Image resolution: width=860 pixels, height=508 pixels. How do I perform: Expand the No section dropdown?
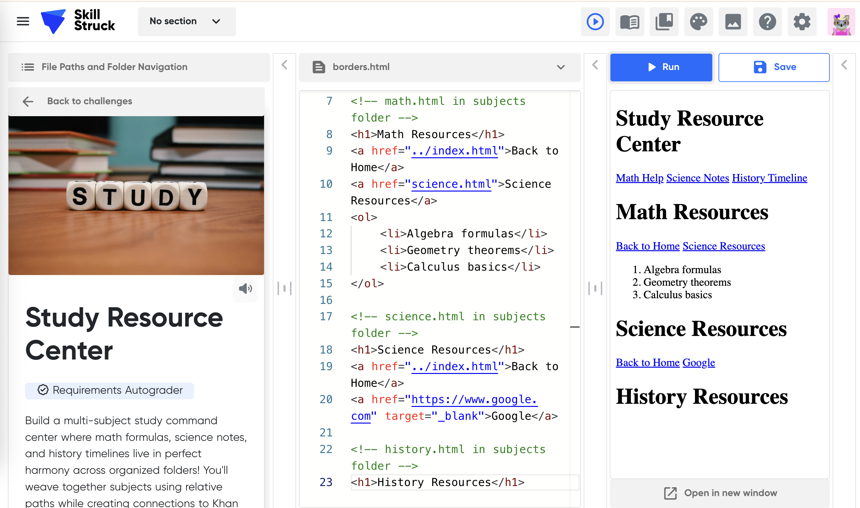click(187, 21)
